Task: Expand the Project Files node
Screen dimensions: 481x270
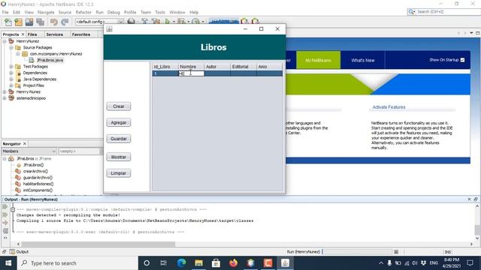Action: point(11,85)
